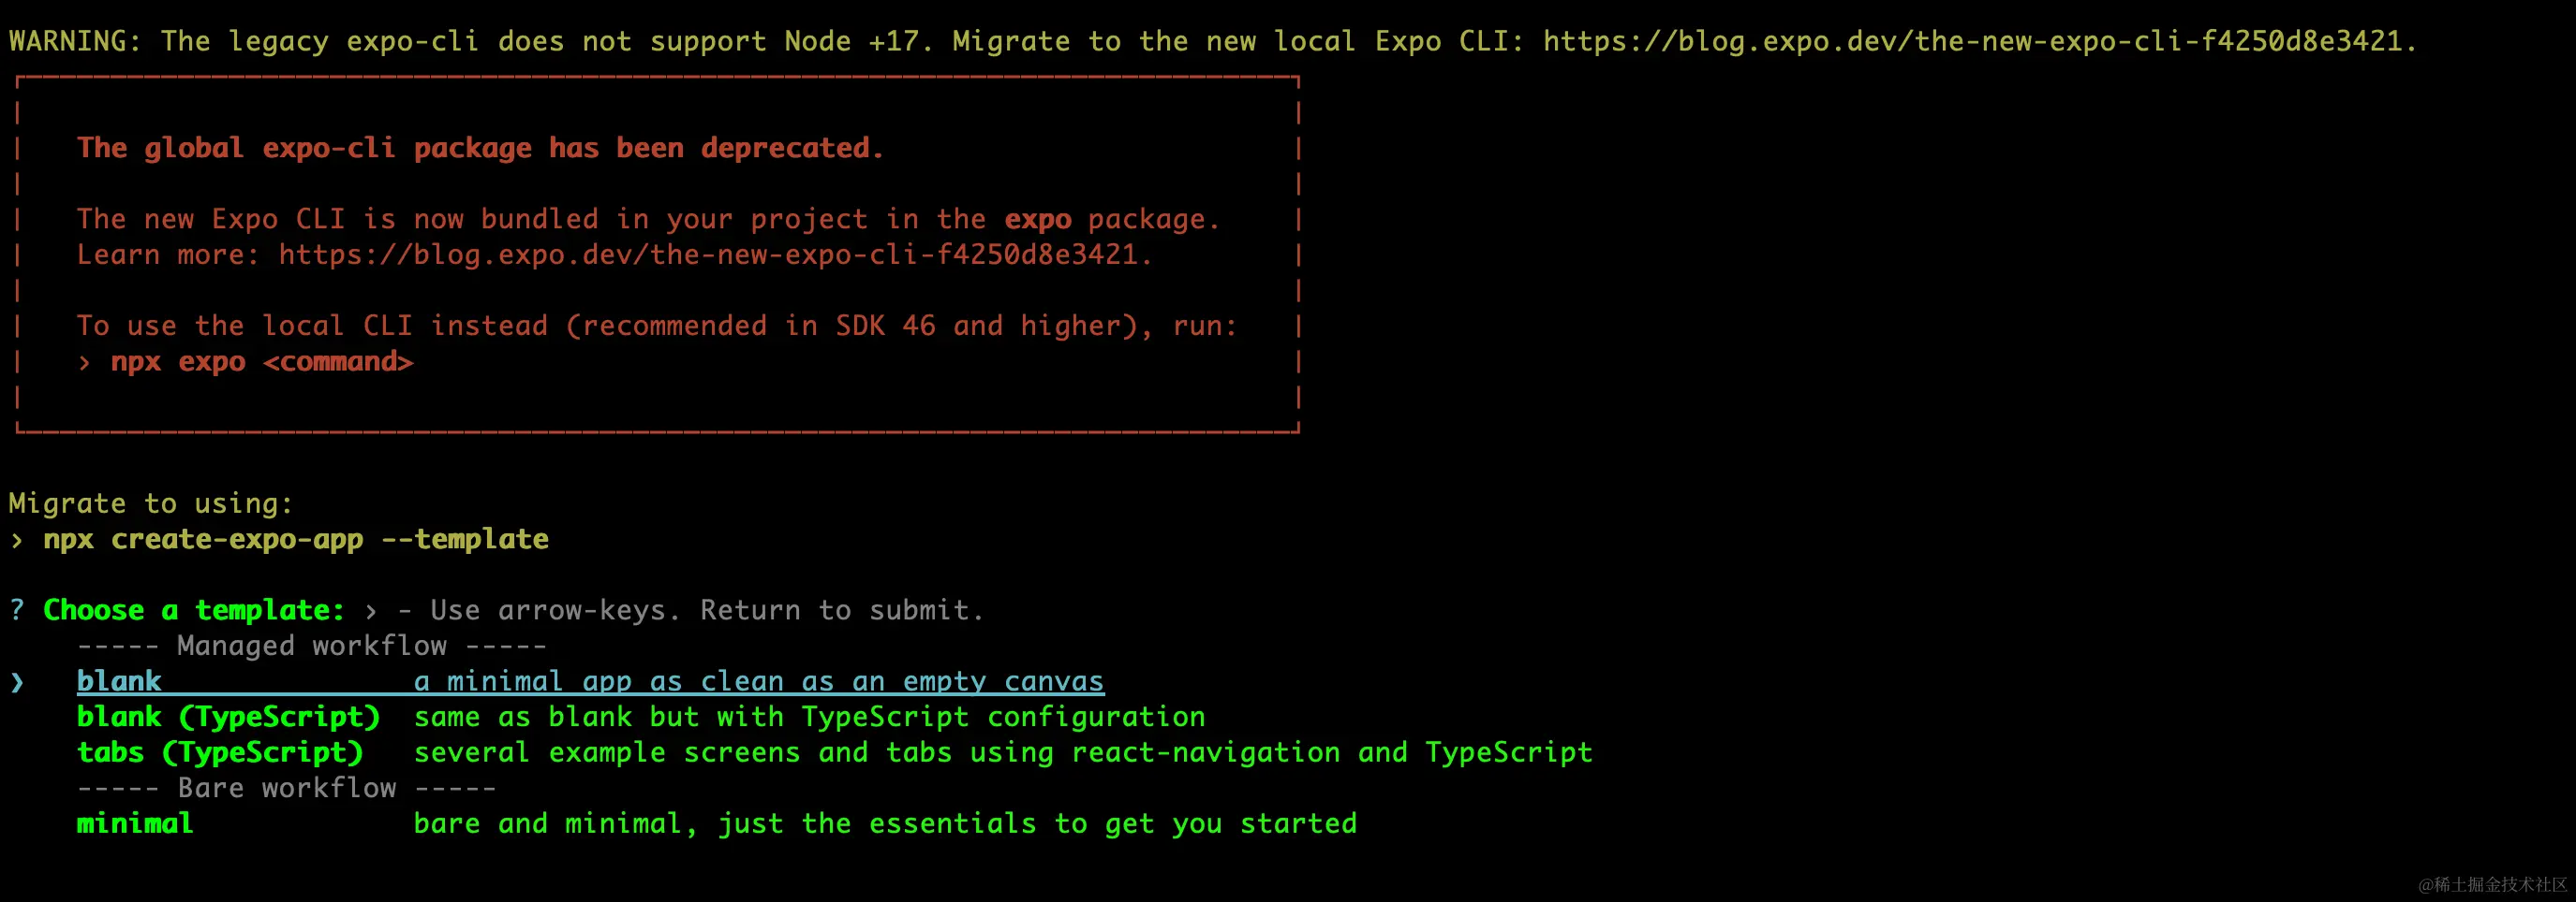Click the "a minimal app as clean as an empty canvas" description
The image size is (2576, 902).
(759, 681)
